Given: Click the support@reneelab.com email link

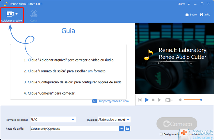Looking at the screenshot, I should tap(113, 101).
